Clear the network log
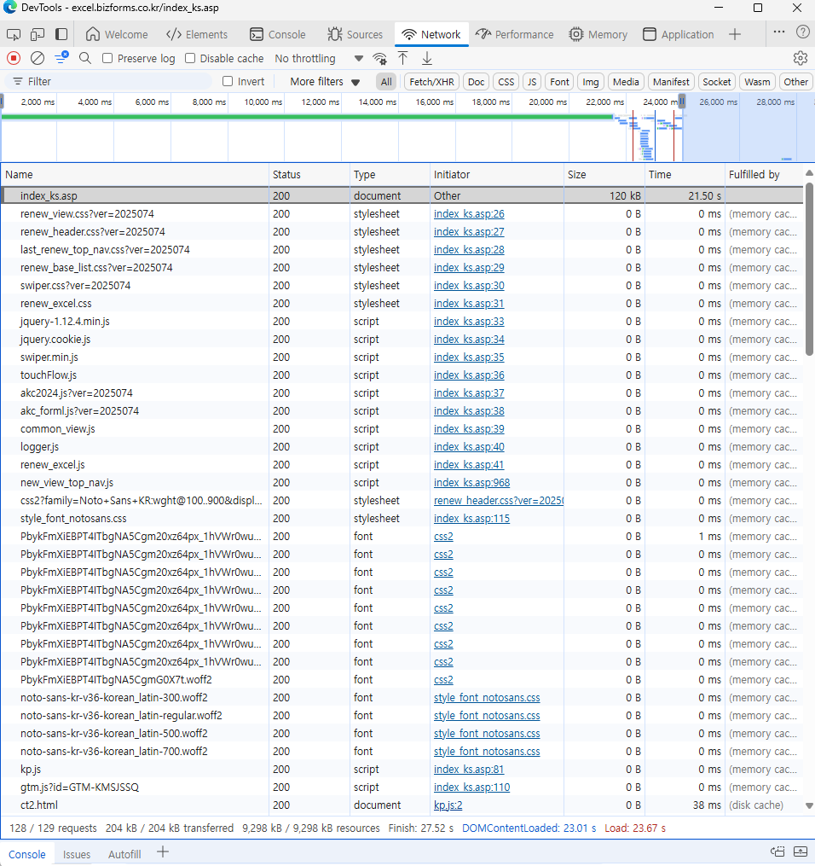Image resolution: width=815 pixels, height=866 pixels. 38,58
